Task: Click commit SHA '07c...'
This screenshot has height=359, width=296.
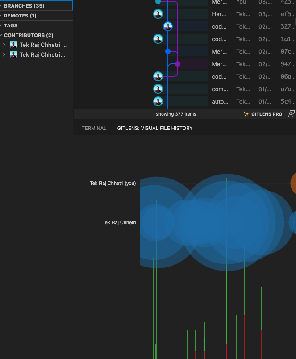Action: 288,51
